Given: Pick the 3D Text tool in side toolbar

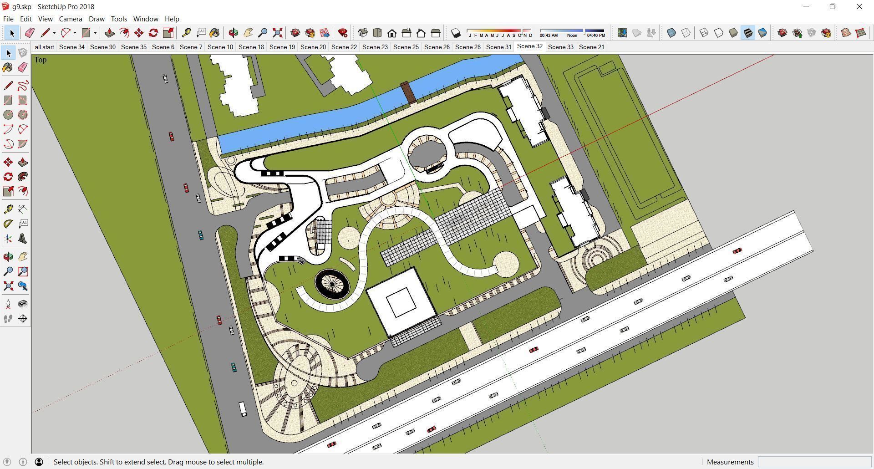Looking at the screenshot, I should point(23,239).
